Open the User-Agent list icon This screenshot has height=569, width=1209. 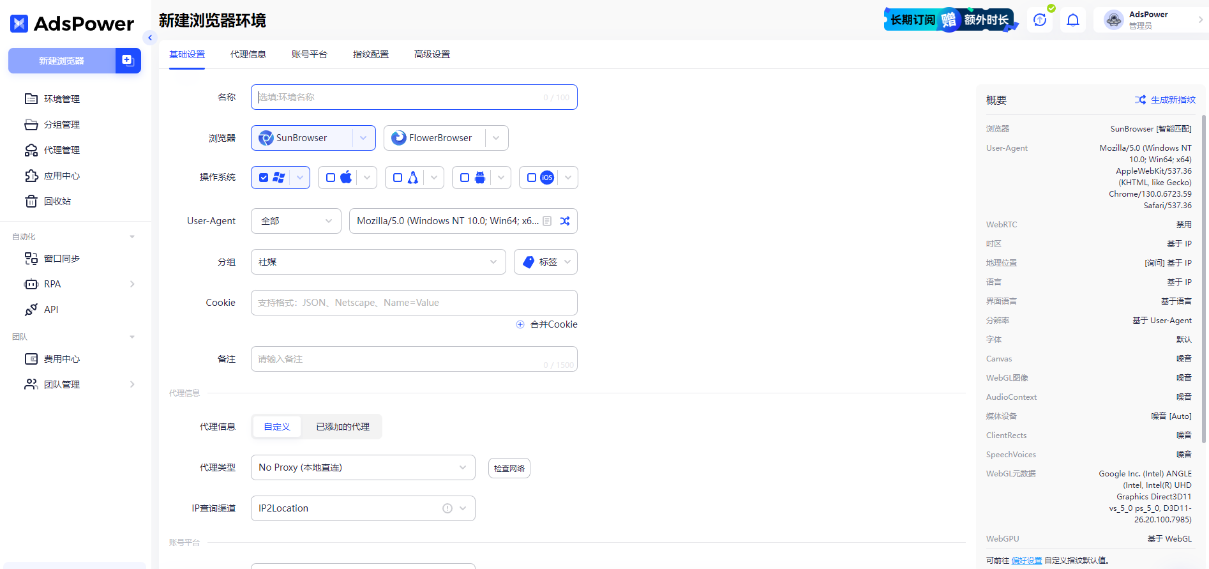coord(547,221)
